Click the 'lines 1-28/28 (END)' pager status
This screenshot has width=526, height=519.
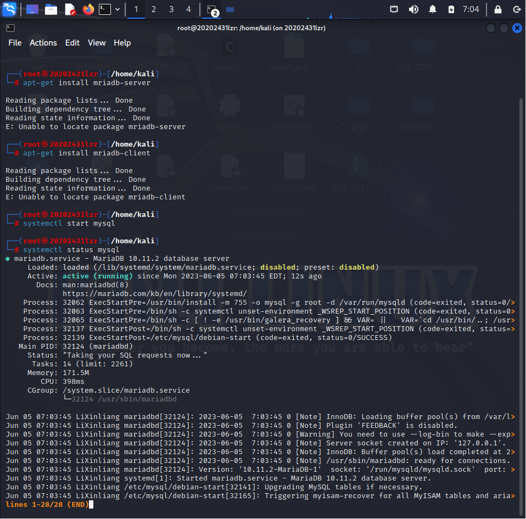pos(47,505)
